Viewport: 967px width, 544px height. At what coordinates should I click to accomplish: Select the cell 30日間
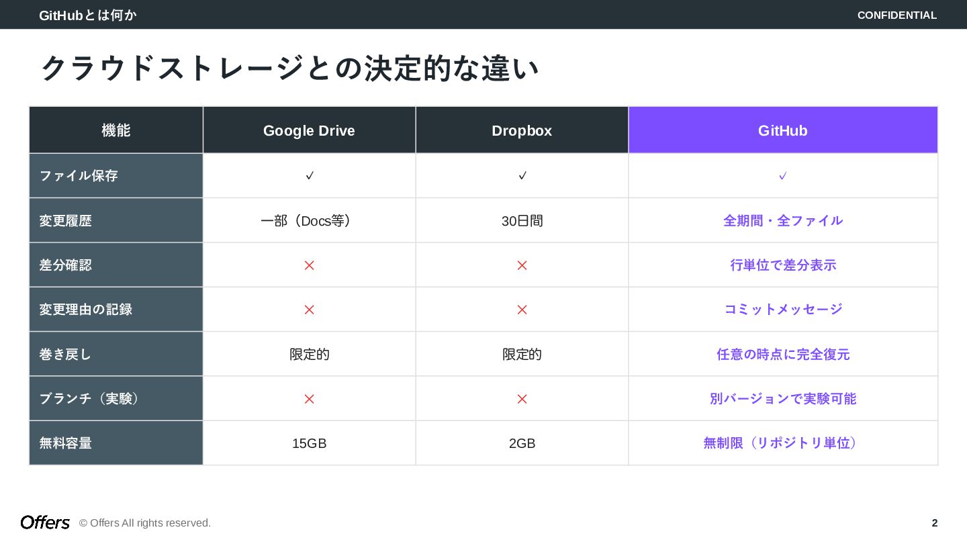pyautogui.click(x=522, y=220)
